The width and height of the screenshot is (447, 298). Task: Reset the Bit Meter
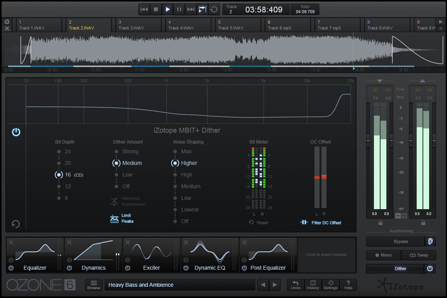(x=259, y=223)
